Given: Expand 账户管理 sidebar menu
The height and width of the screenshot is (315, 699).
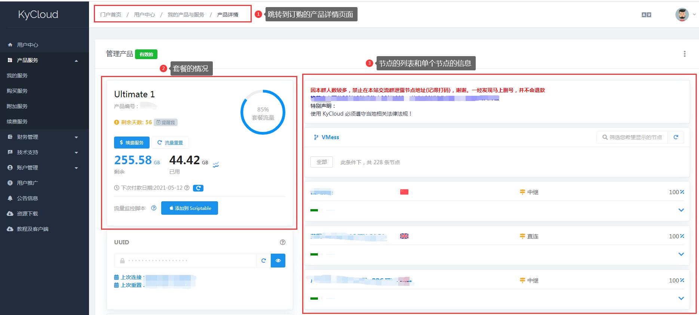Looking at the screenshot, I should (44, 168).
